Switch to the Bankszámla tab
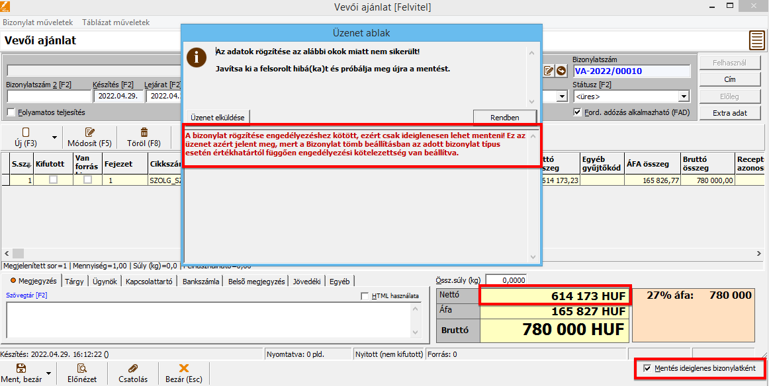The image size is (769, 386). [201, 281]
